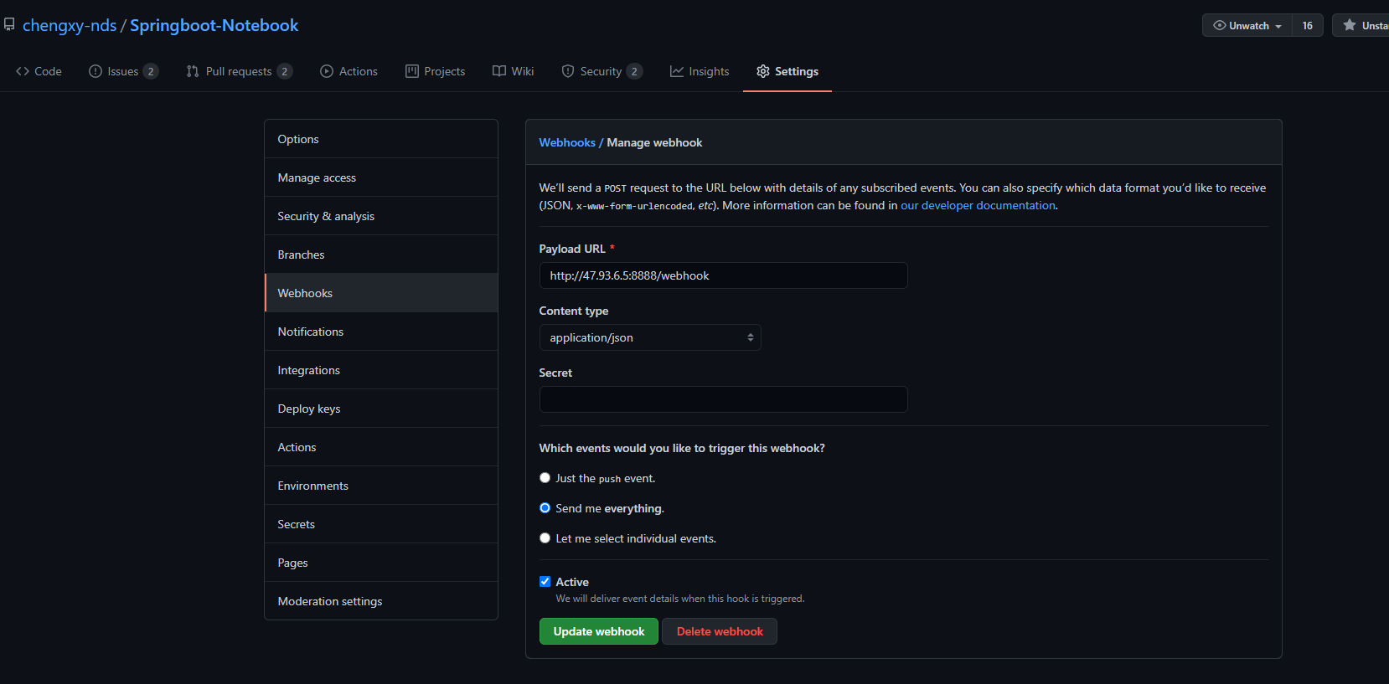
Task: Click into the Secret field
Action: [x=724, y=399]
